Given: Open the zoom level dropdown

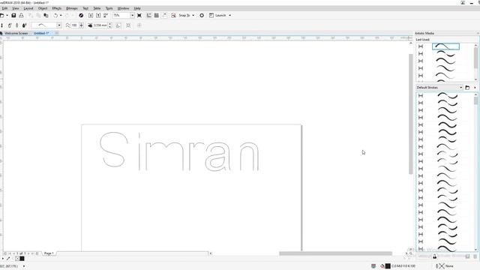Looking at the screenshot, I should point(132,15).
